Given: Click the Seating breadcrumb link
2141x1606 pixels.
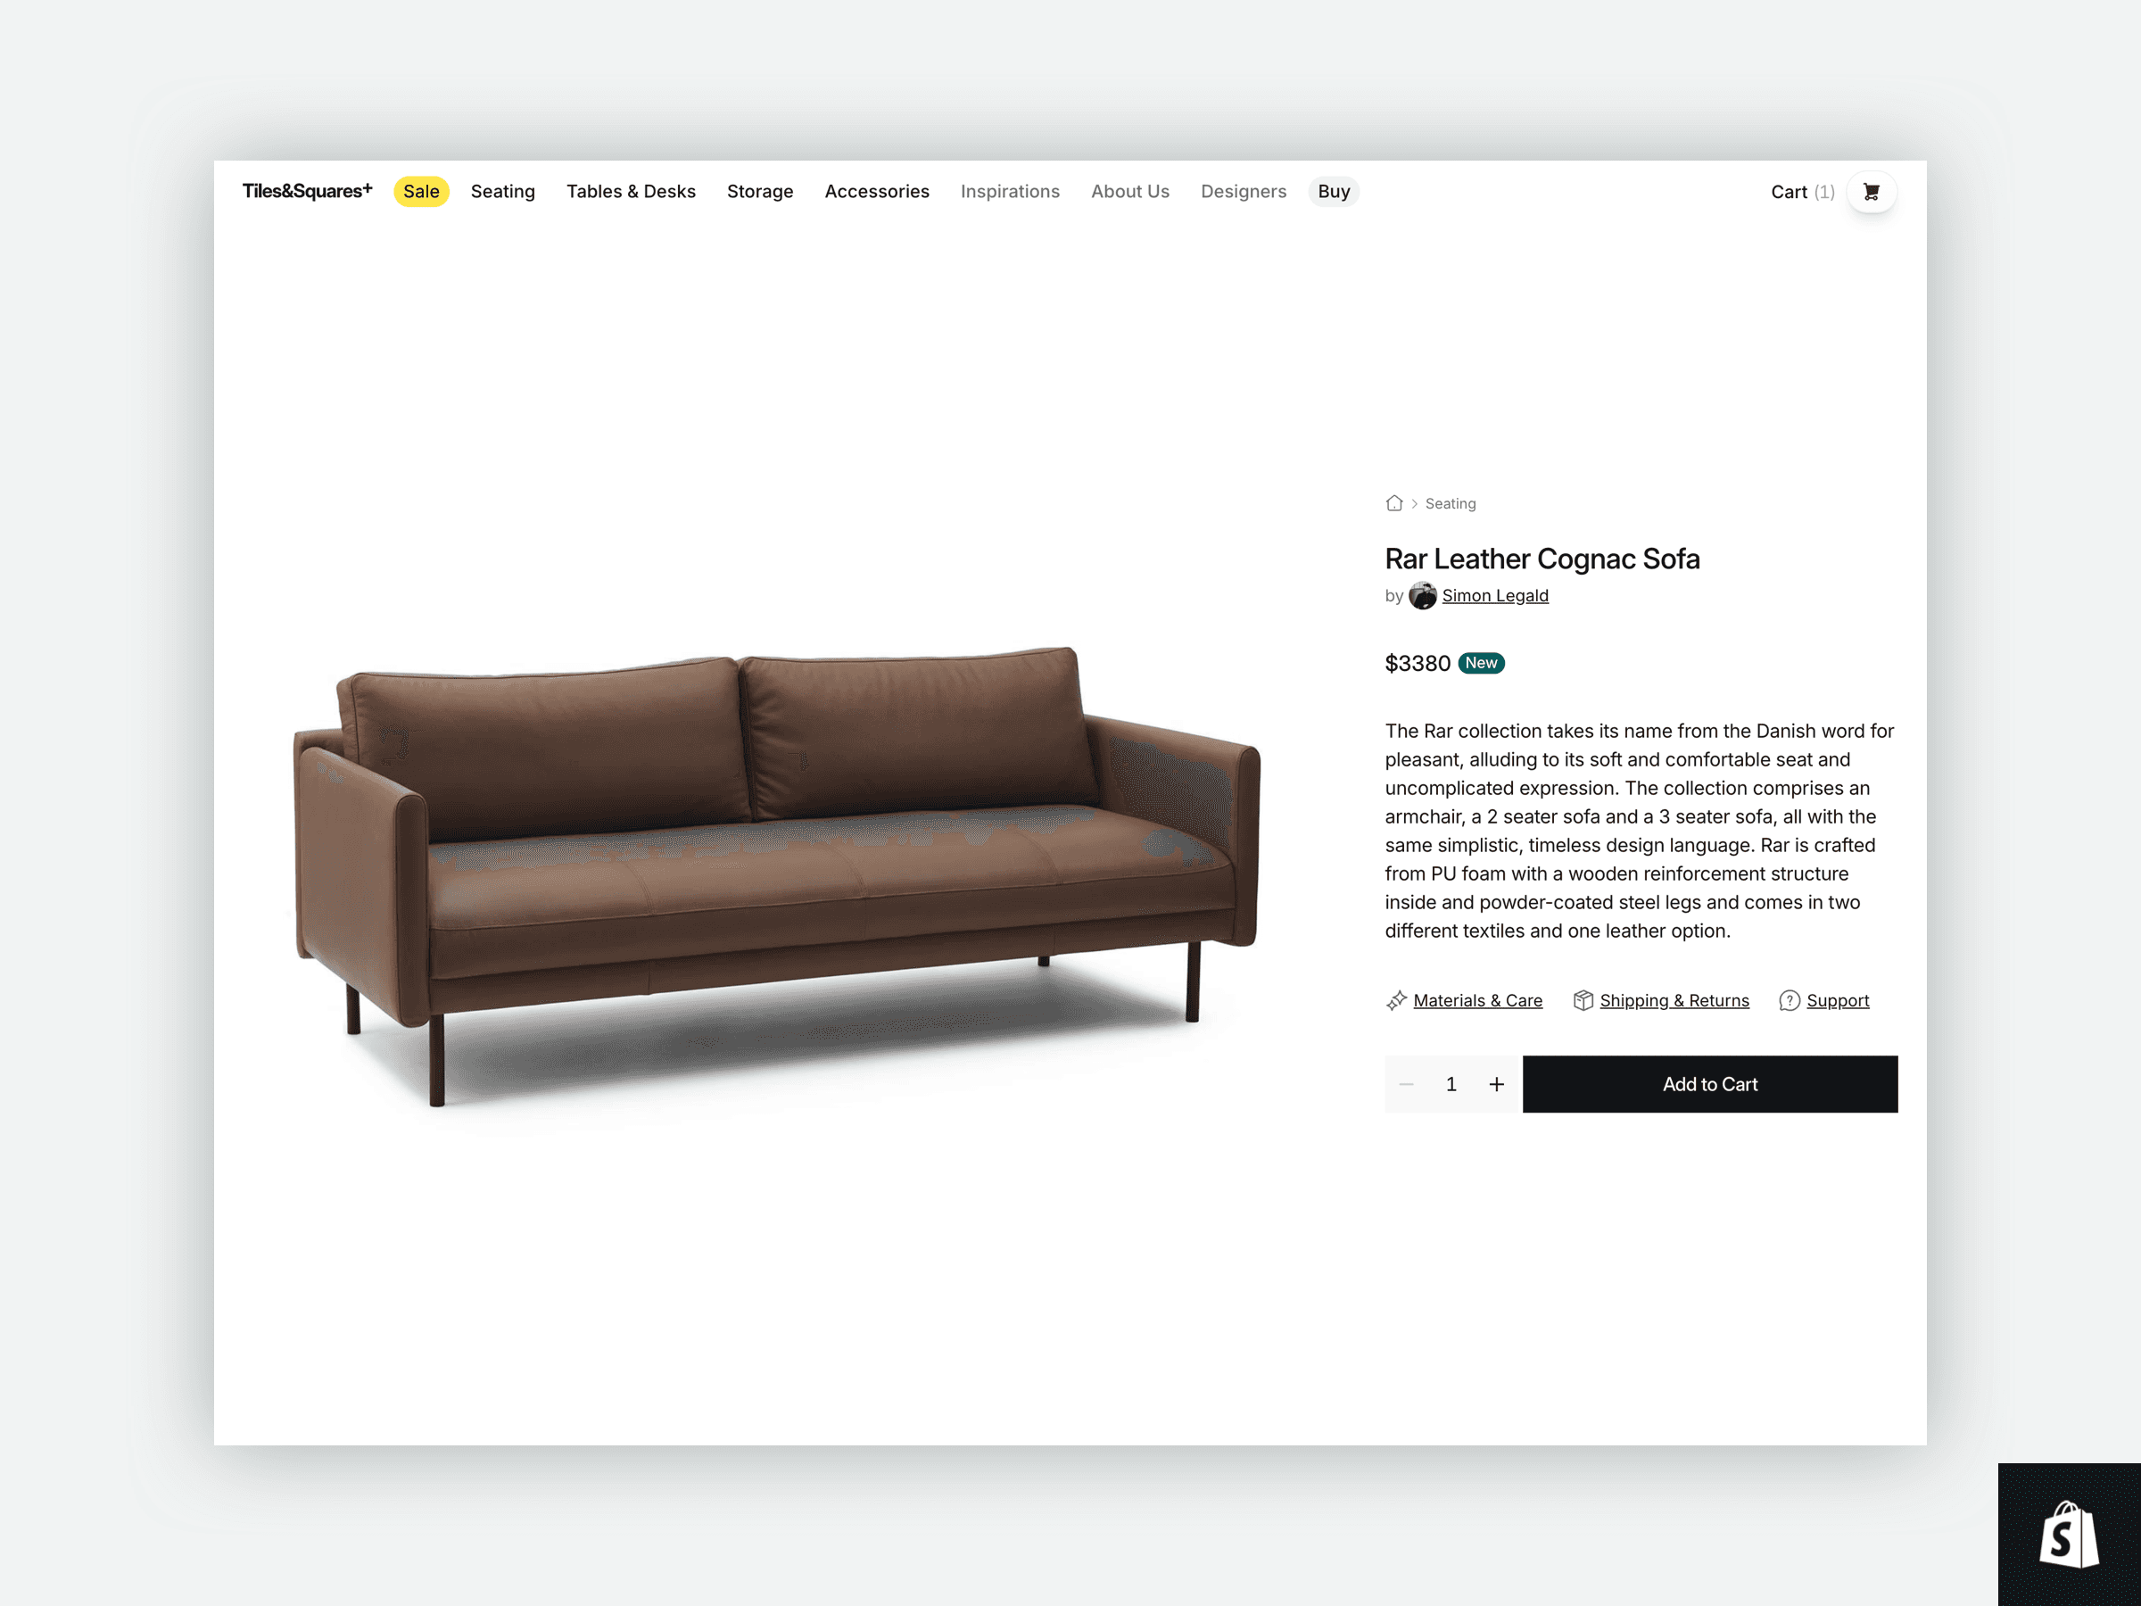Looking at the screenshot, I should (1450, 502).
